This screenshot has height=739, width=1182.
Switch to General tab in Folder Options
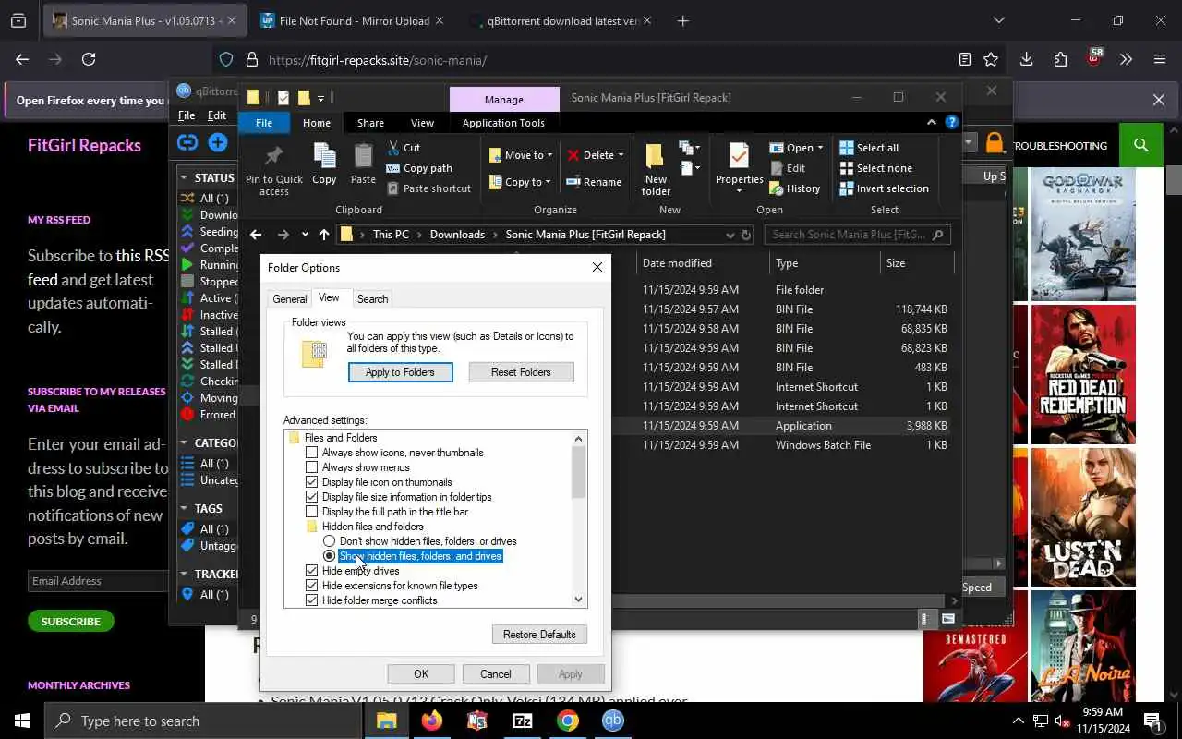coord(289,299)
